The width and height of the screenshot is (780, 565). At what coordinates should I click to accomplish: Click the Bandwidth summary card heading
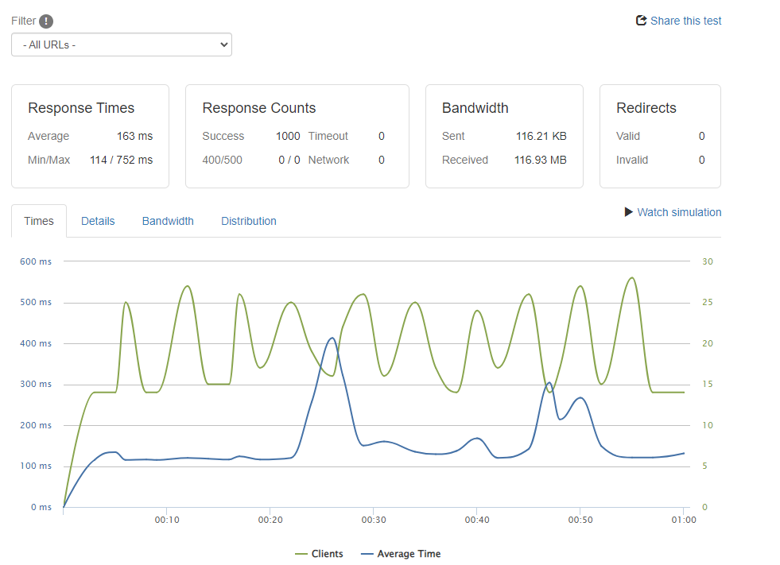click(x=475, y=108)
